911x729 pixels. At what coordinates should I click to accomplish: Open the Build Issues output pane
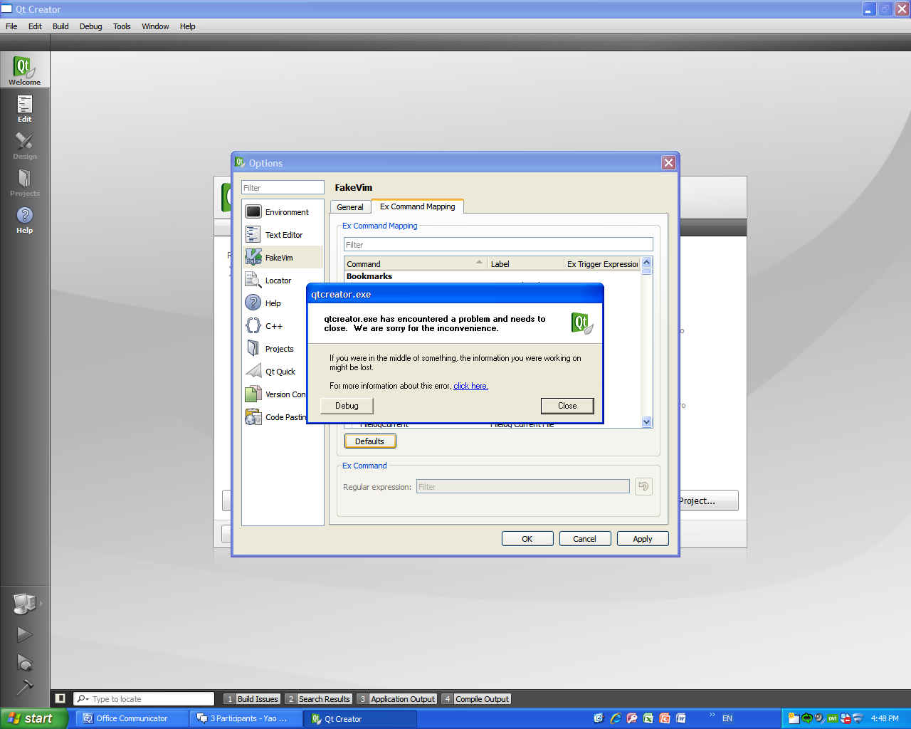pyautogui.click(x=252, y=699)
